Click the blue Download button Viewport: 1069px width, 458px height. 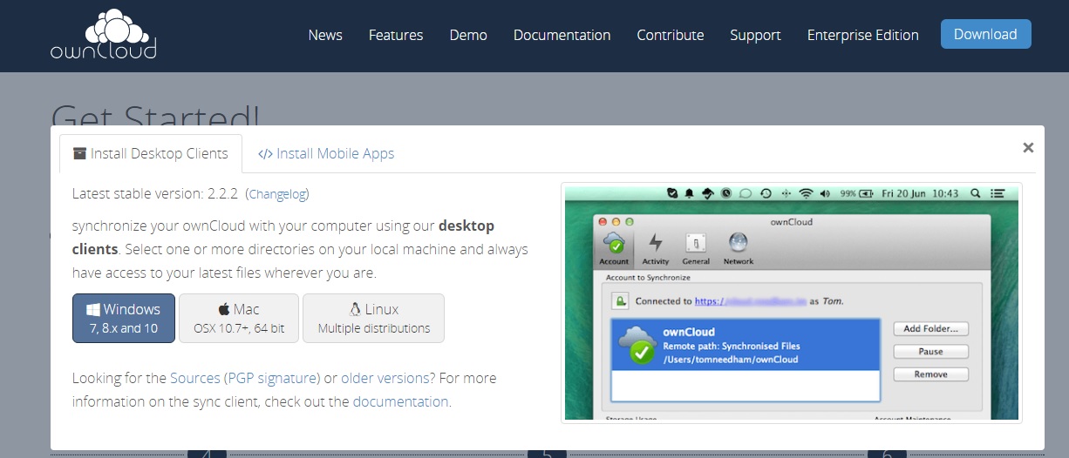pyautogui.click(x=986, y=34)
